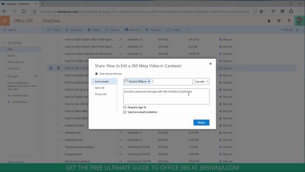Viewport: 305px width, 172px height.
Task: Click the browser forward arrow
Action: [x=14, y=11]
